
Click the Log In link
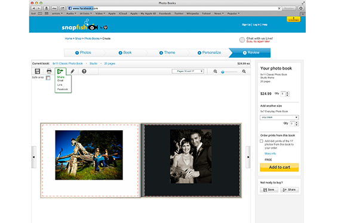(256, 25)
